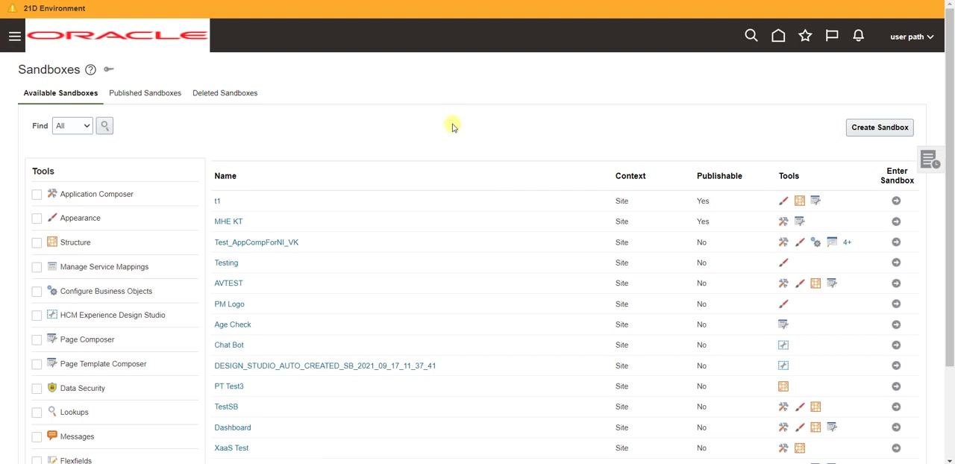Open the Watchlist flag icon
Screen dimensions: 955x464
(x=832, y=36)
